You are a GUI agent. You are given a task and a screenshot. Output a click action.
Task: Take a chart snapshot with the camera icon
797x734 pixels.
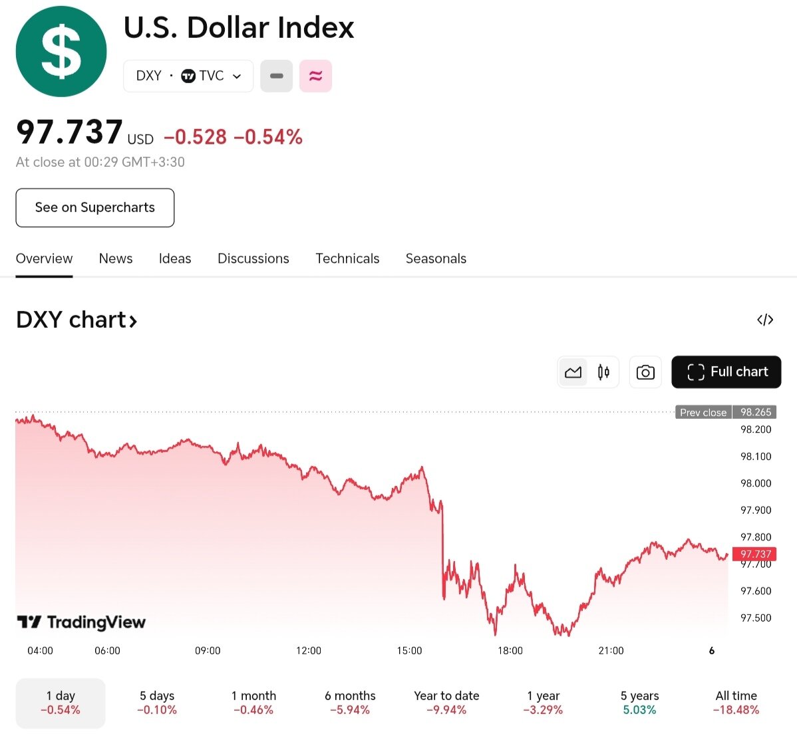(x=645, y=372)
